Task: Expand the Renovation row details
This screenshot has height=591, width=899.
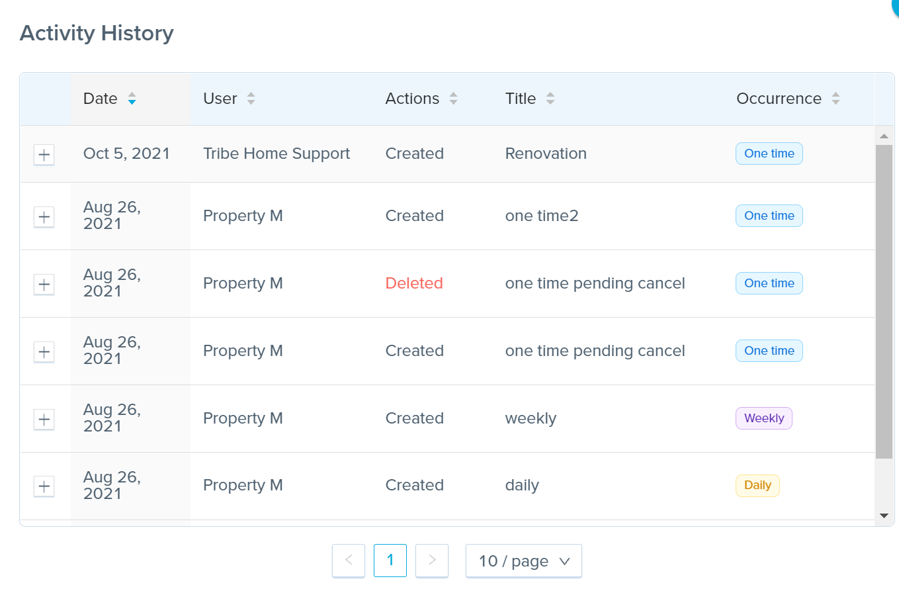Action: click(x=44, y=155)
